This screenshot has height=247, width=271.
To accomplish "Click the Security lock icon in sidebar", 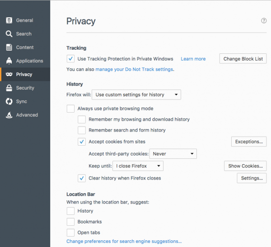I will coord(9,88).
